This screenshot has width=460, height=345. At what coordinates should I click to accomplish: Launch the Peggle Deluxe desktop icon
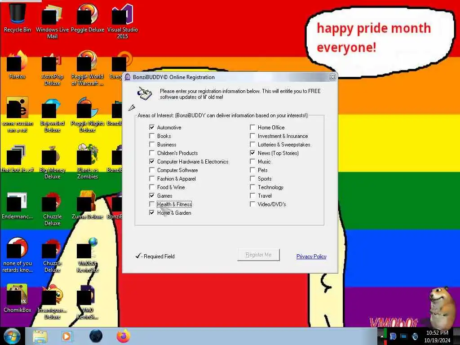pyautogui.click(x=88, y=18)
